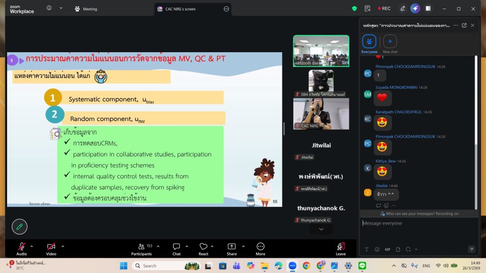This screenshot has height=273, width=486.
Task: Turn on the camera with Video button
Action: (x=51, y=246)
